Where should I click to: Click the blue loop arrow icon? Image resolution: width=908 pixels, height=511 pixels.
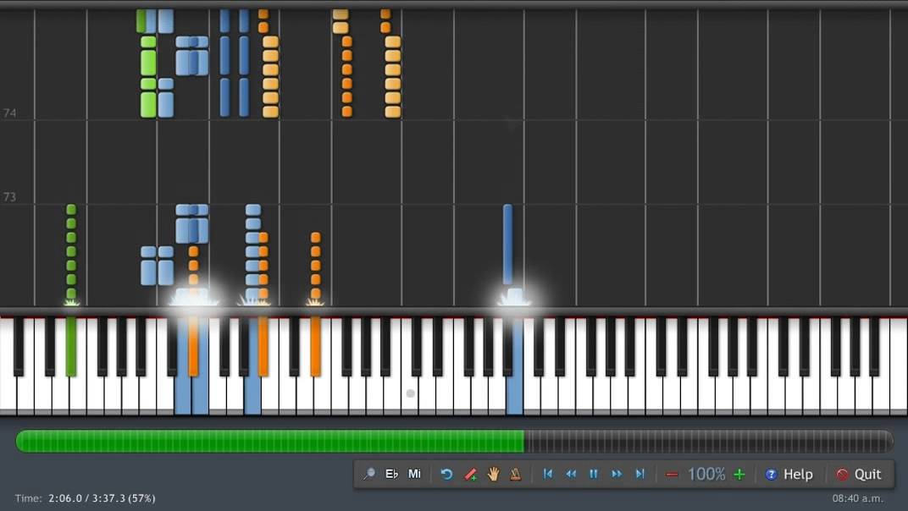pos(446,475)
